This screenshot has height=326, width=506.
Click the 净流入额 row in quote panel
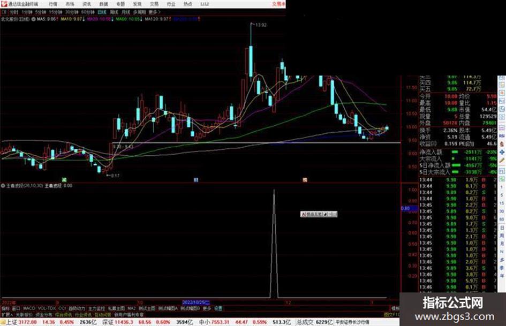[458, 151]
